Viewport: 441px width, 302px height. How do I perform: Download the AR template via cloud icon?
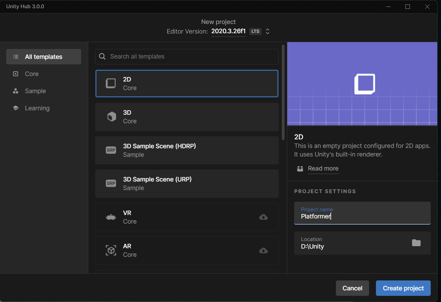[263, 251]
